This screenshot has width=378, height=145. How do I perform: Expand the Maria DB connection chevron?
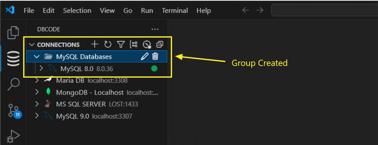pos(37,80)
